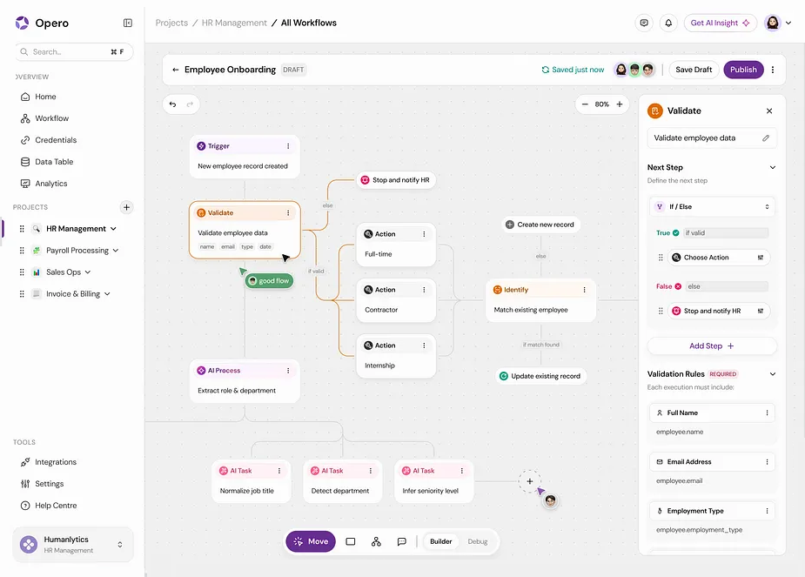Select the Update existing record node
Image resolution: width=805 pixels, height=577 pixels.
[540, 376]
